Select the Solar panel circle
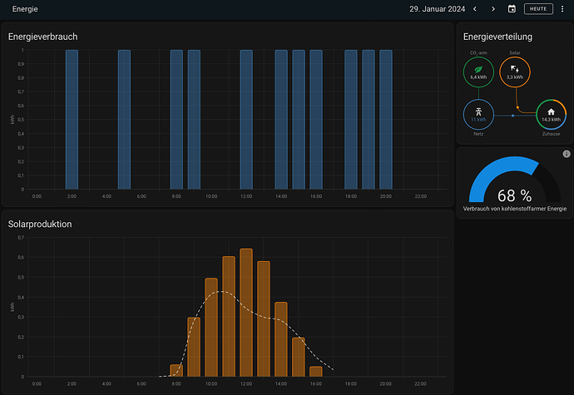The height and width of the screenshot is (395, 574). 514,73
